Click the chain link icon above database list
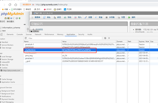The image size is (158, 103). [25, 24]
